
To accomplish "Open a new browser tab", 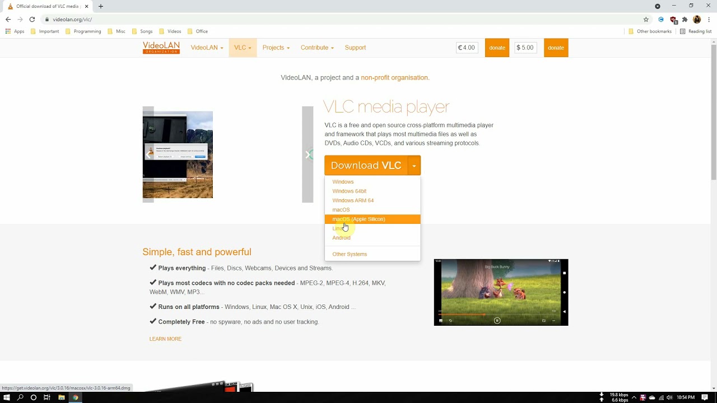I will 101,6.
